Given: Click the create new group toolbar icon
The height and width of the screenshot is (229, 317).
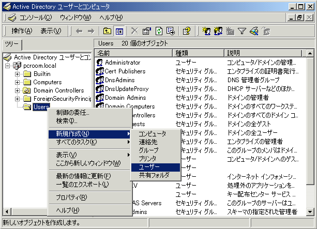Looking at the screenshot, I should 218,31.
